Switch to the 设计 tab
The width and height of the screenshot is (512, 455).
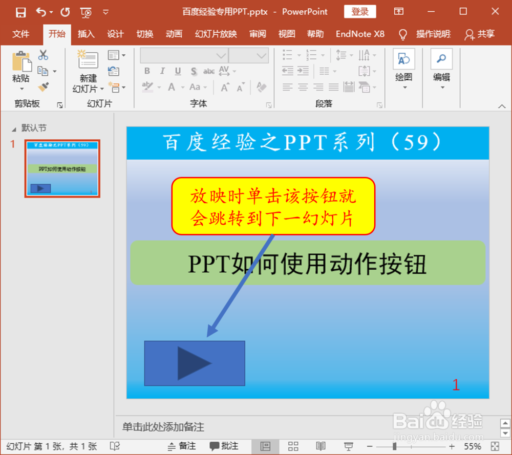(115, 34)
